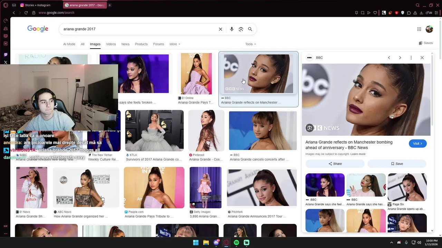
Task: Open the system tray volume icon
Action: (x=419, y=242)
